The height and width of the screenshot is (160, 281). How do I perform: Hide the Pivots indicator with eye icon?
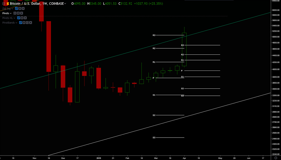(x=15, y=13)
